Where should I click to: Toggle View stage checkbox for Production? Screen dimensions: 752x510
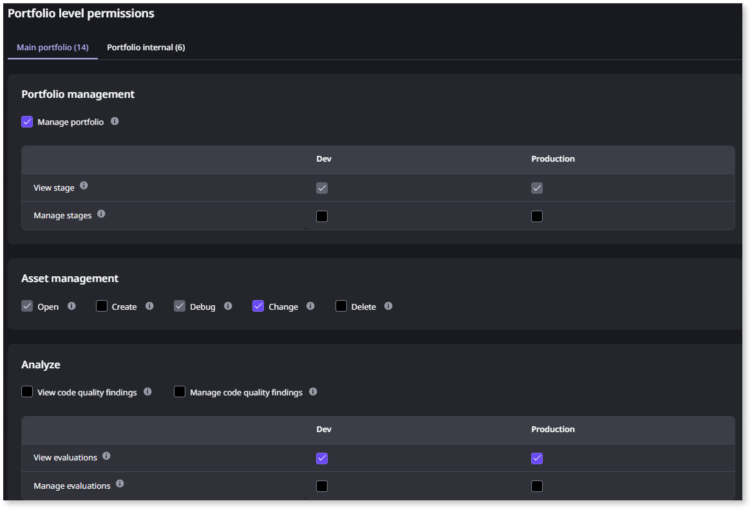coord(537,188)
